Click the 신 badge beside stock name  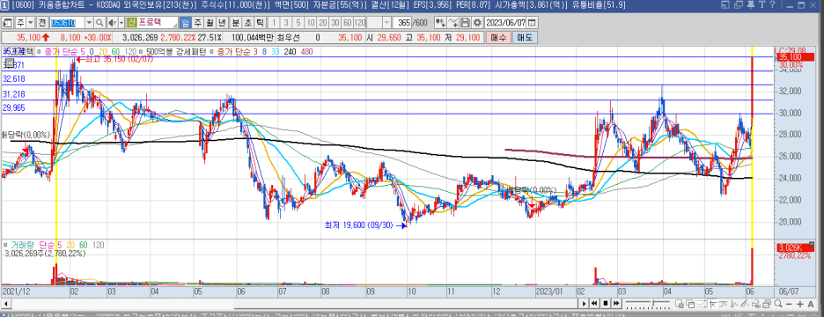(x=131, y=23)
